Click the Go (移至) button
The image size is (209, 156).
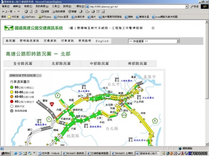[195, 6]
